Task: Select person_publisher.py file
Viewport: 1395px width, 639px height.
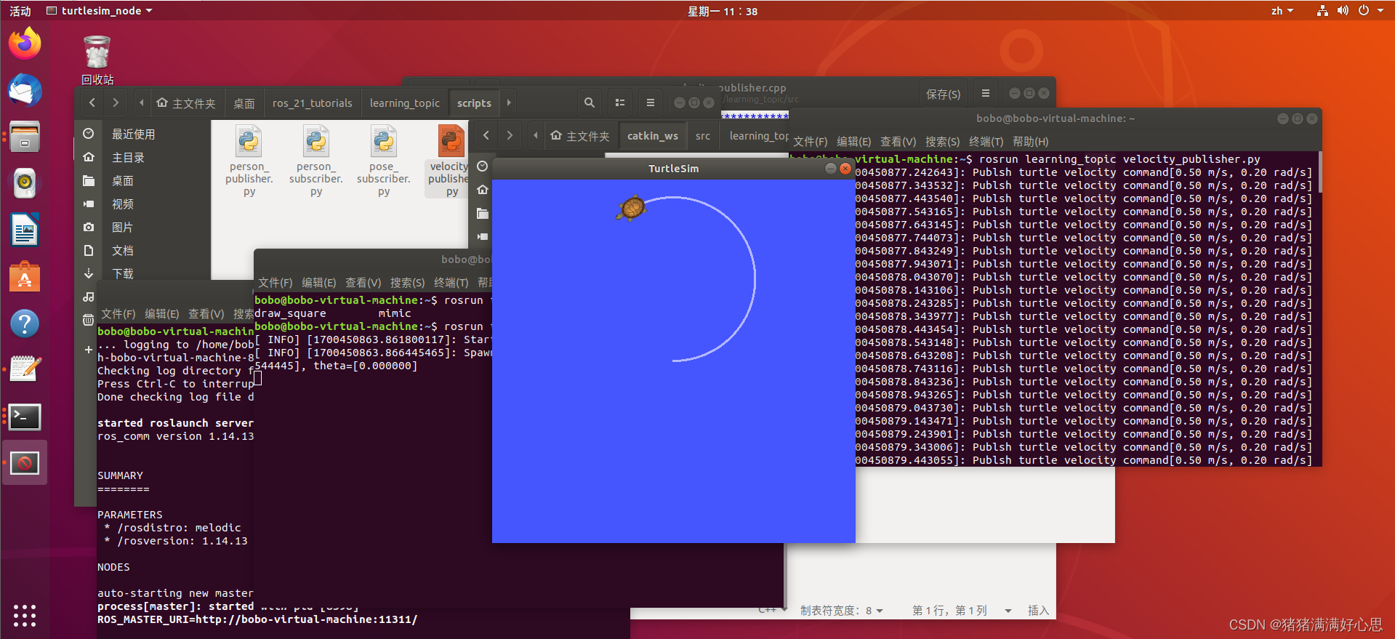Action: pyautogui.click(x=249, y=161)
